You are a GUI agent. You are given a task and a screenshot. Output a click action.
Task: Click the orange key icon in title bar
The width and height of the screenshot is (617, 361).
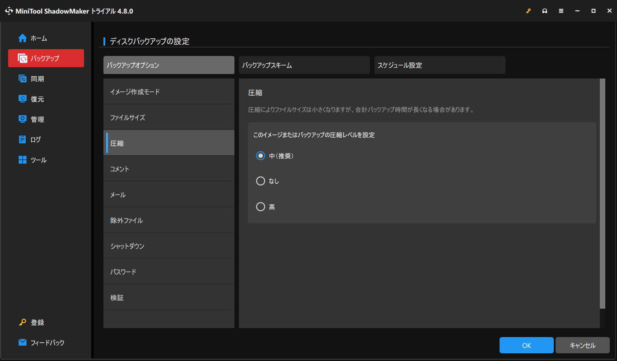[528, 11]
